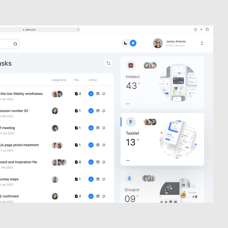
Task: Toggle complete for meeting task Jun 2022
Action: (91, 128)
